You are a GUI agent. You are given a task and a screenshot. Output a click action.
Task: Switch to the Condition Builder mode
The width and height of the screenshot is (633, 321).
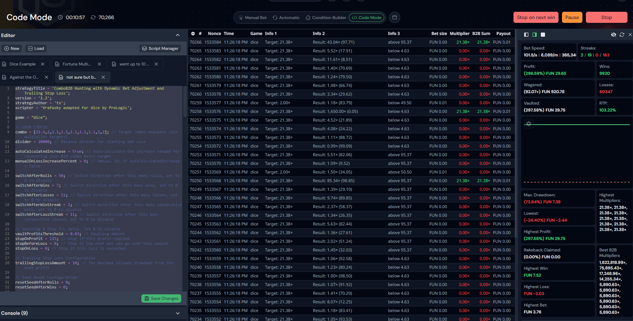coord(326,18)
